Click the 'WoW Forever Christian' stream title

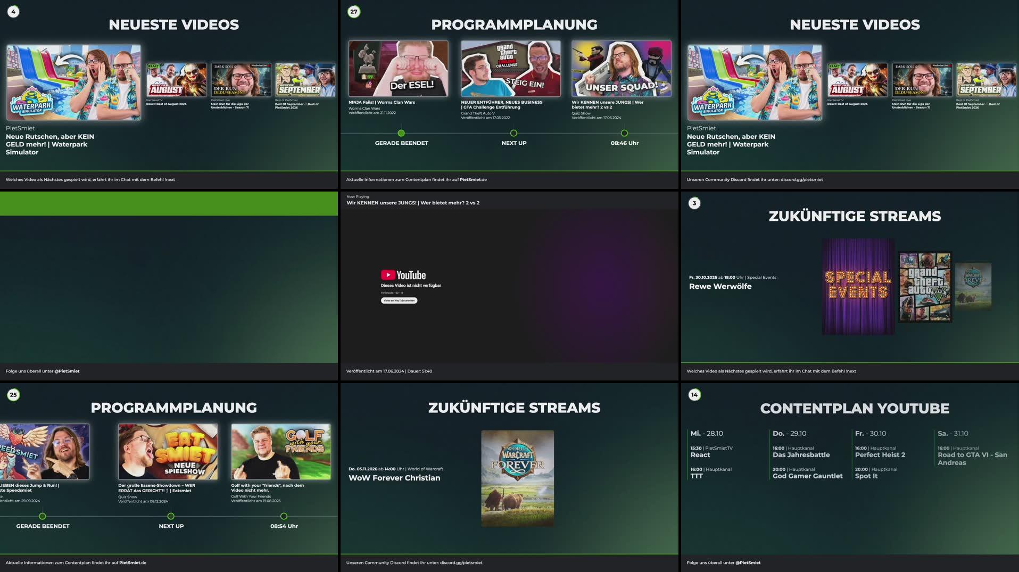(x=394, y=478)
